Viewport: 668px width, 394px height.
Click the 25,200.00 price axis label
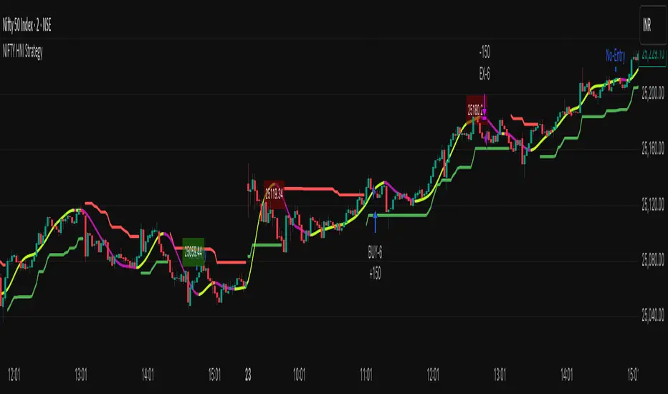click(x=653, y=93)
